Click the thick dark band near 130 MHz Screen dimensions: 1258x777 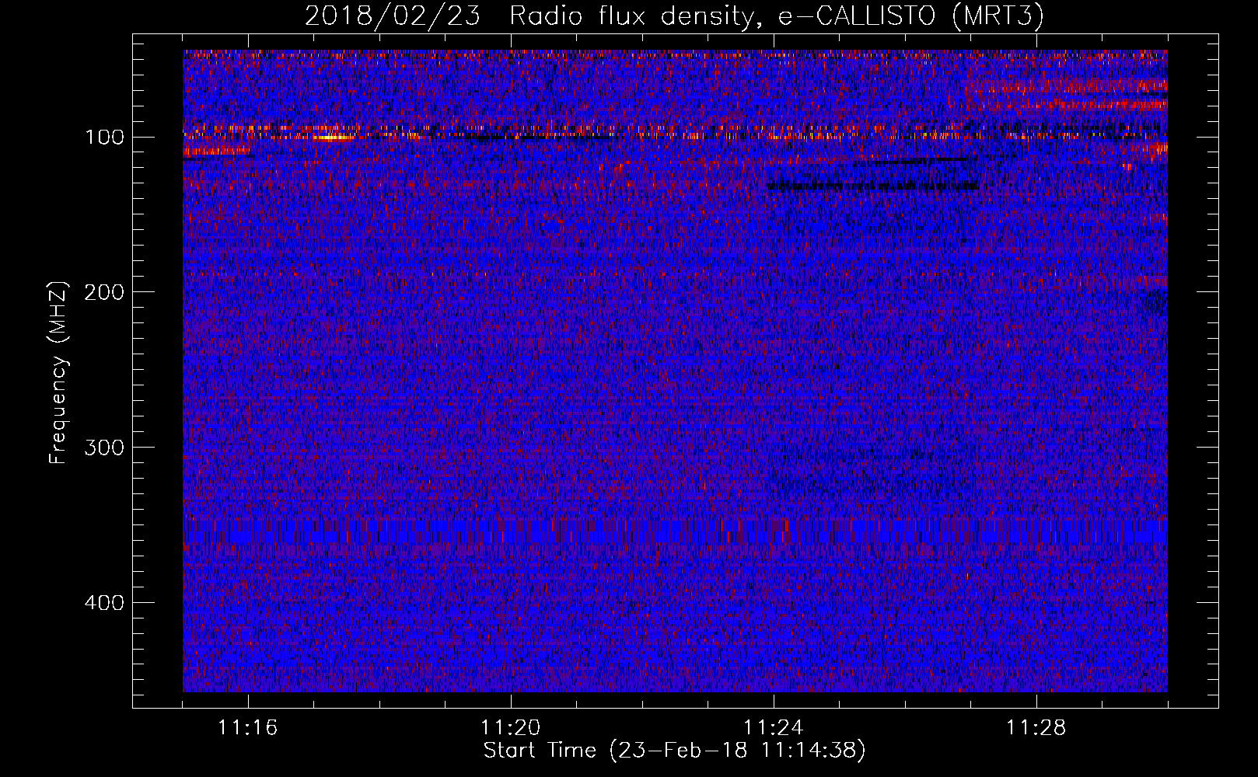tap(872, 186)
